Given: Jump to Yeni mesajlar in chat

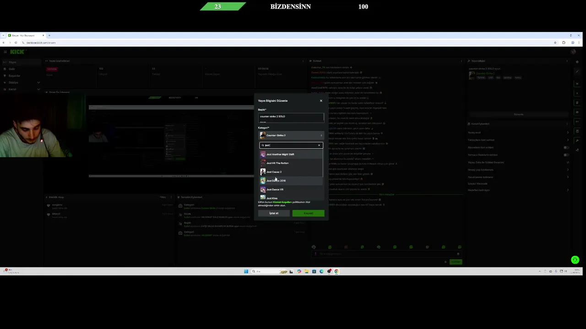Looking at the screenshot, I should point(387,195).
